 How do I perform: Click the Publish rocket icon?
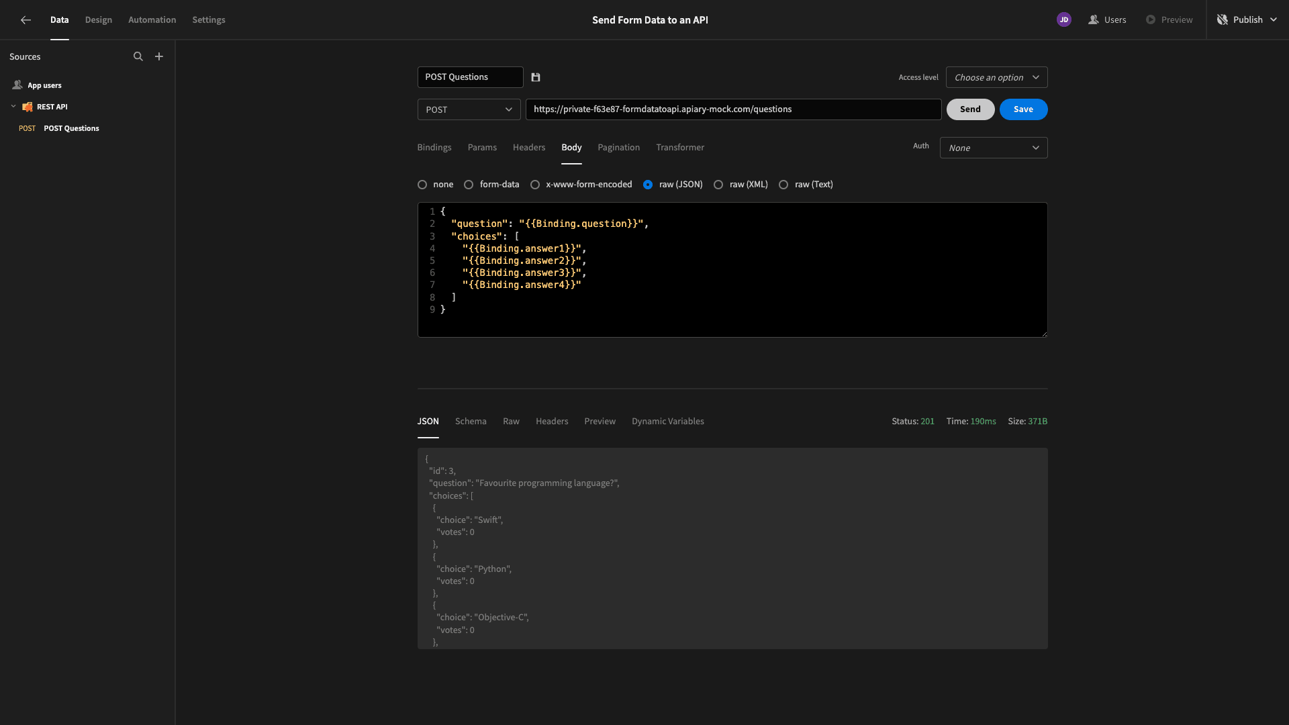(x=1223, y=20)
